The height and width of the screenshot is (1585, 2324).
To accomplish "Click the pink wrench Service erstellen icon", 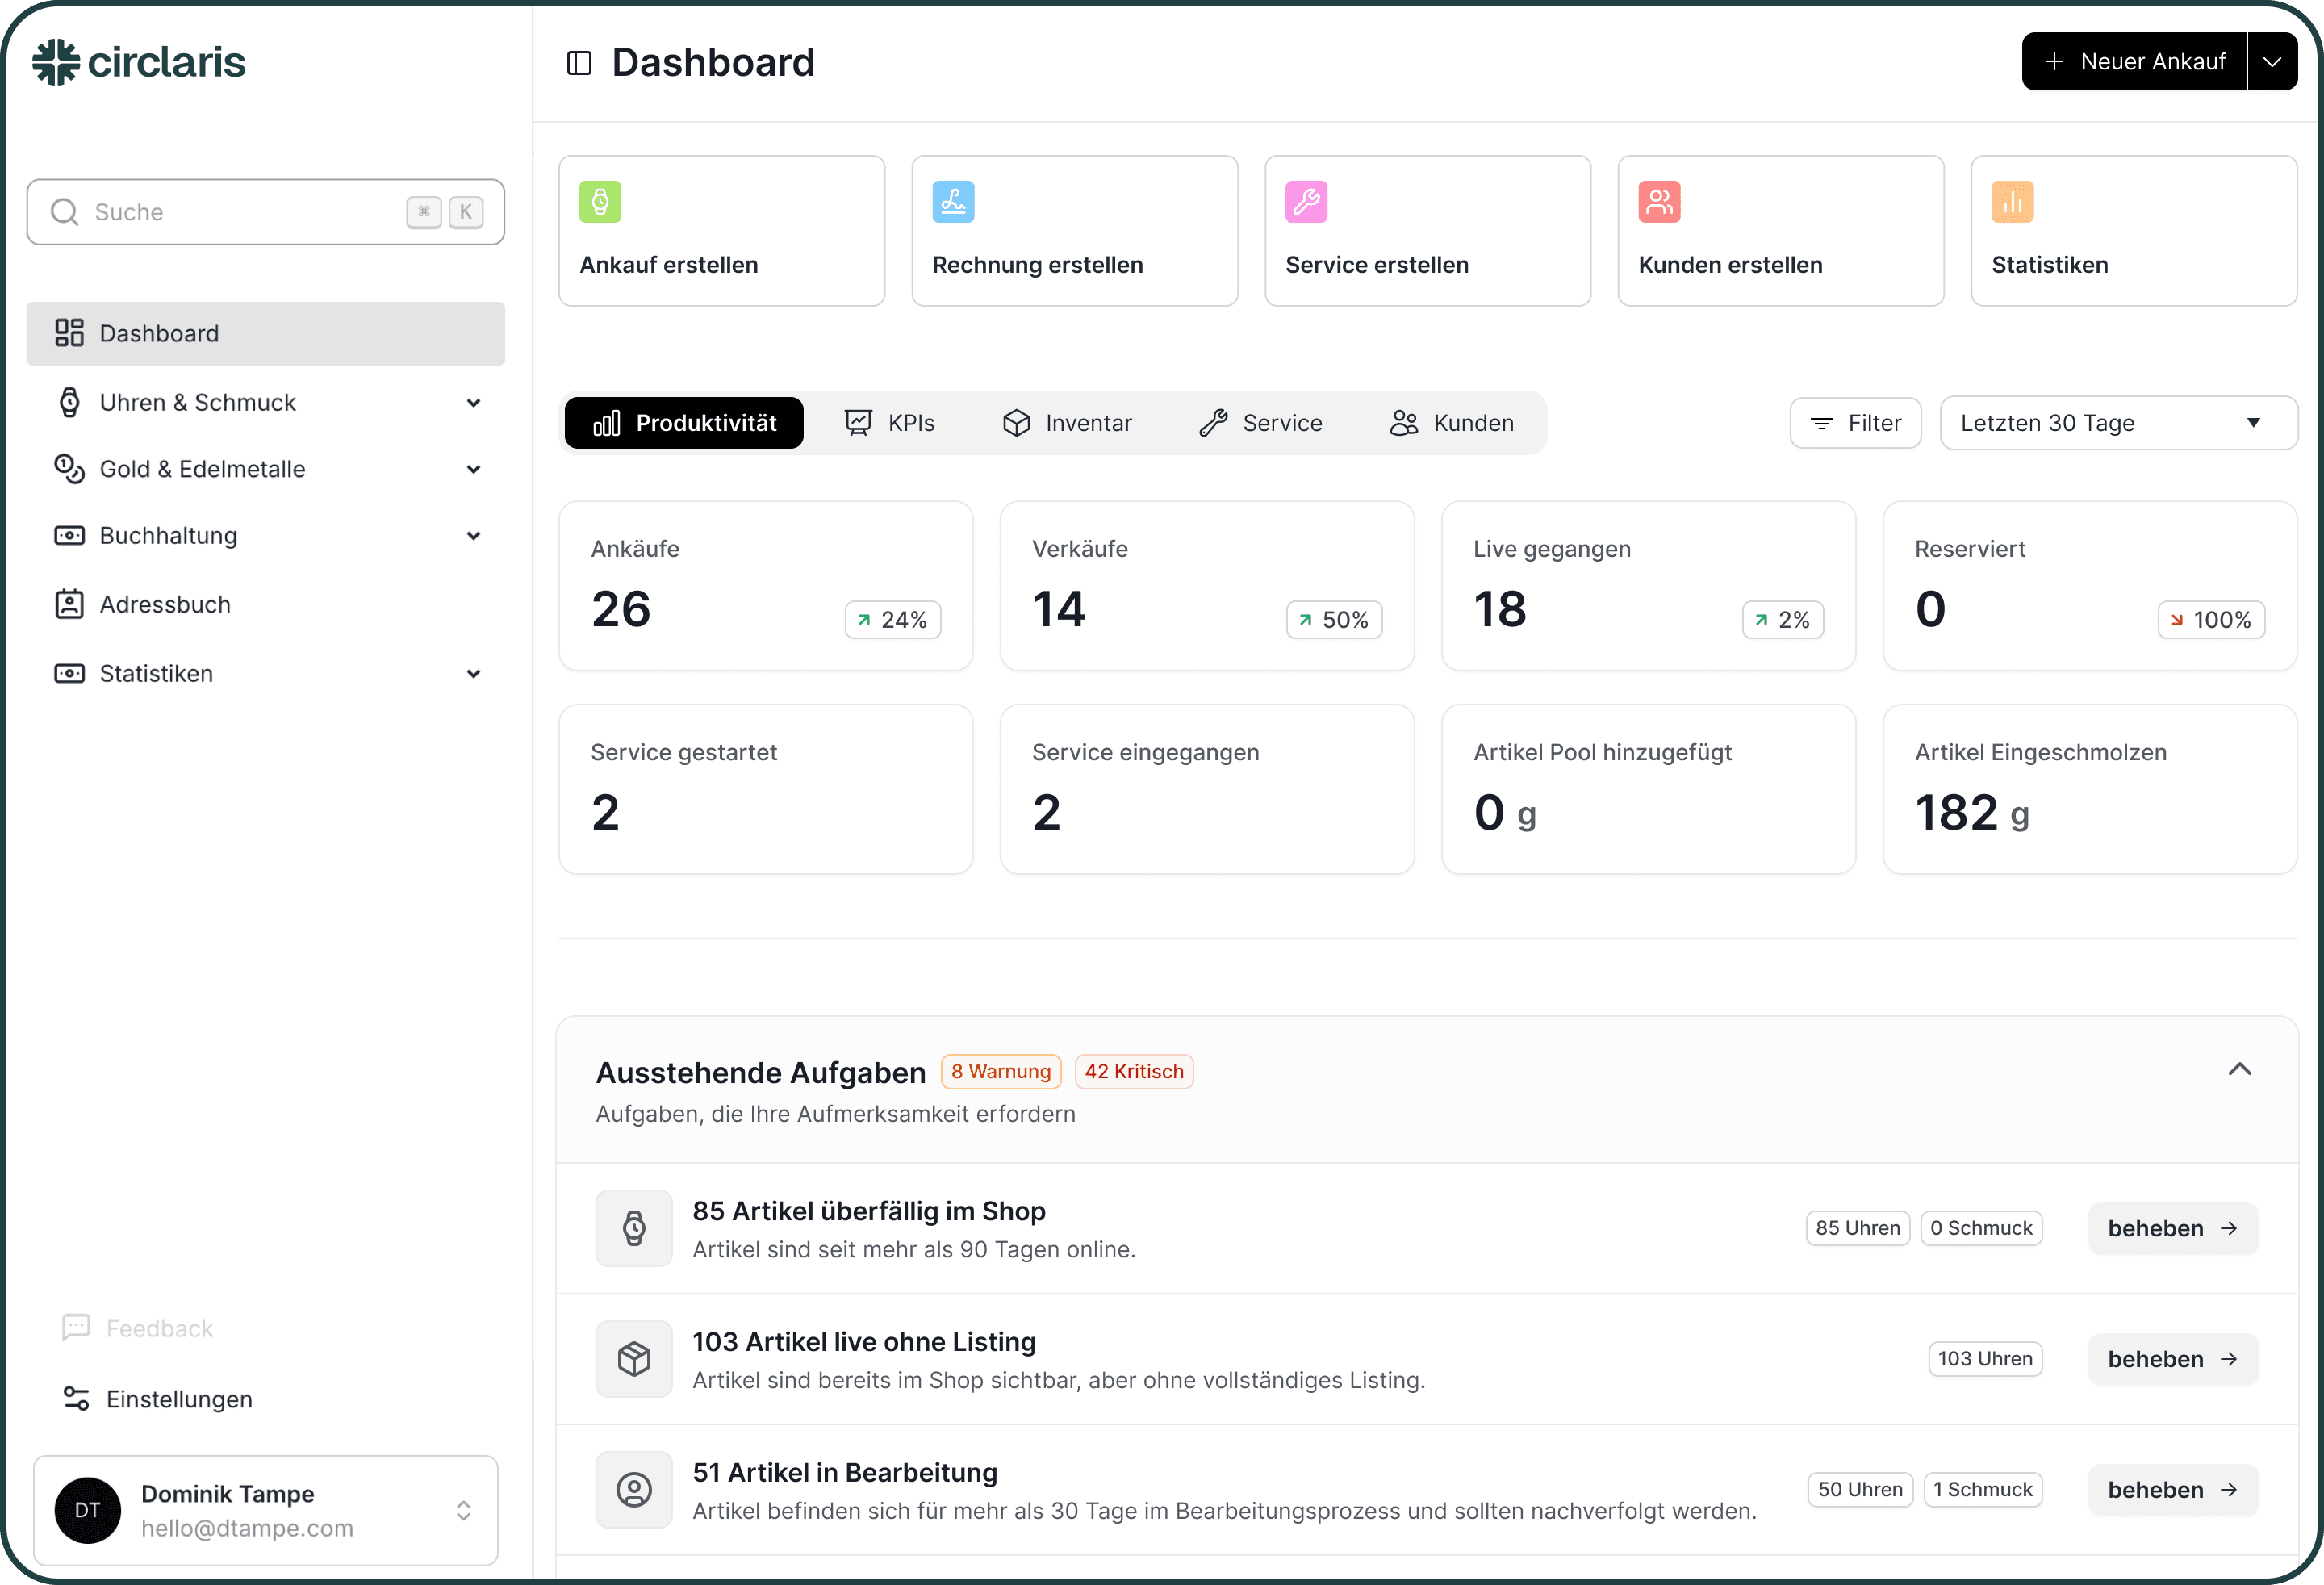I will pos(1306,202).
